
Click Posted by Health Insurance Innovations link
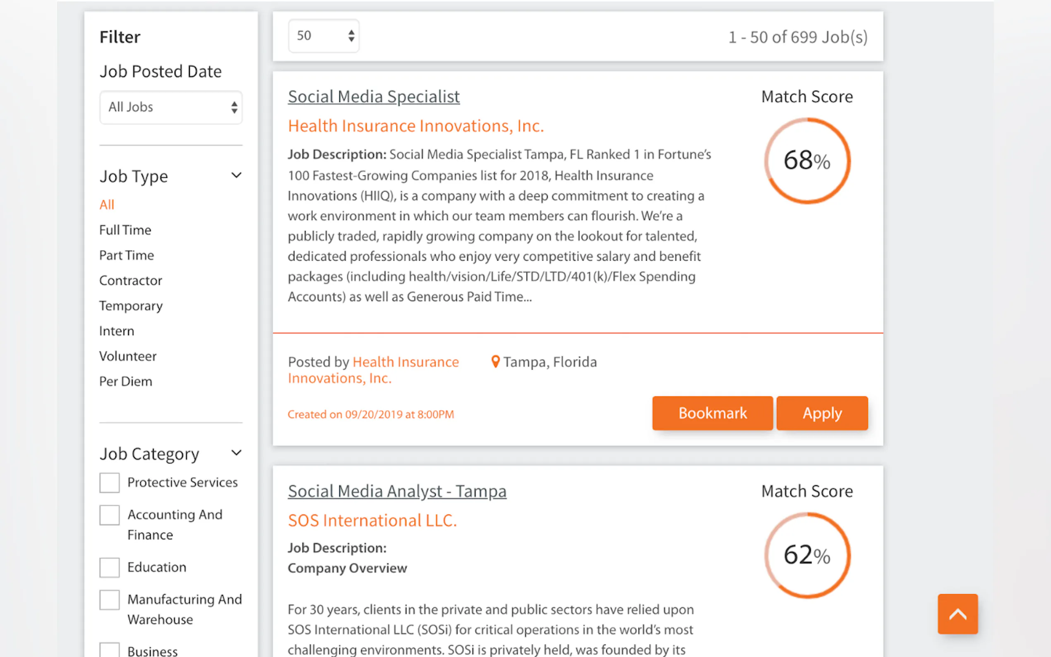point(373,370)
